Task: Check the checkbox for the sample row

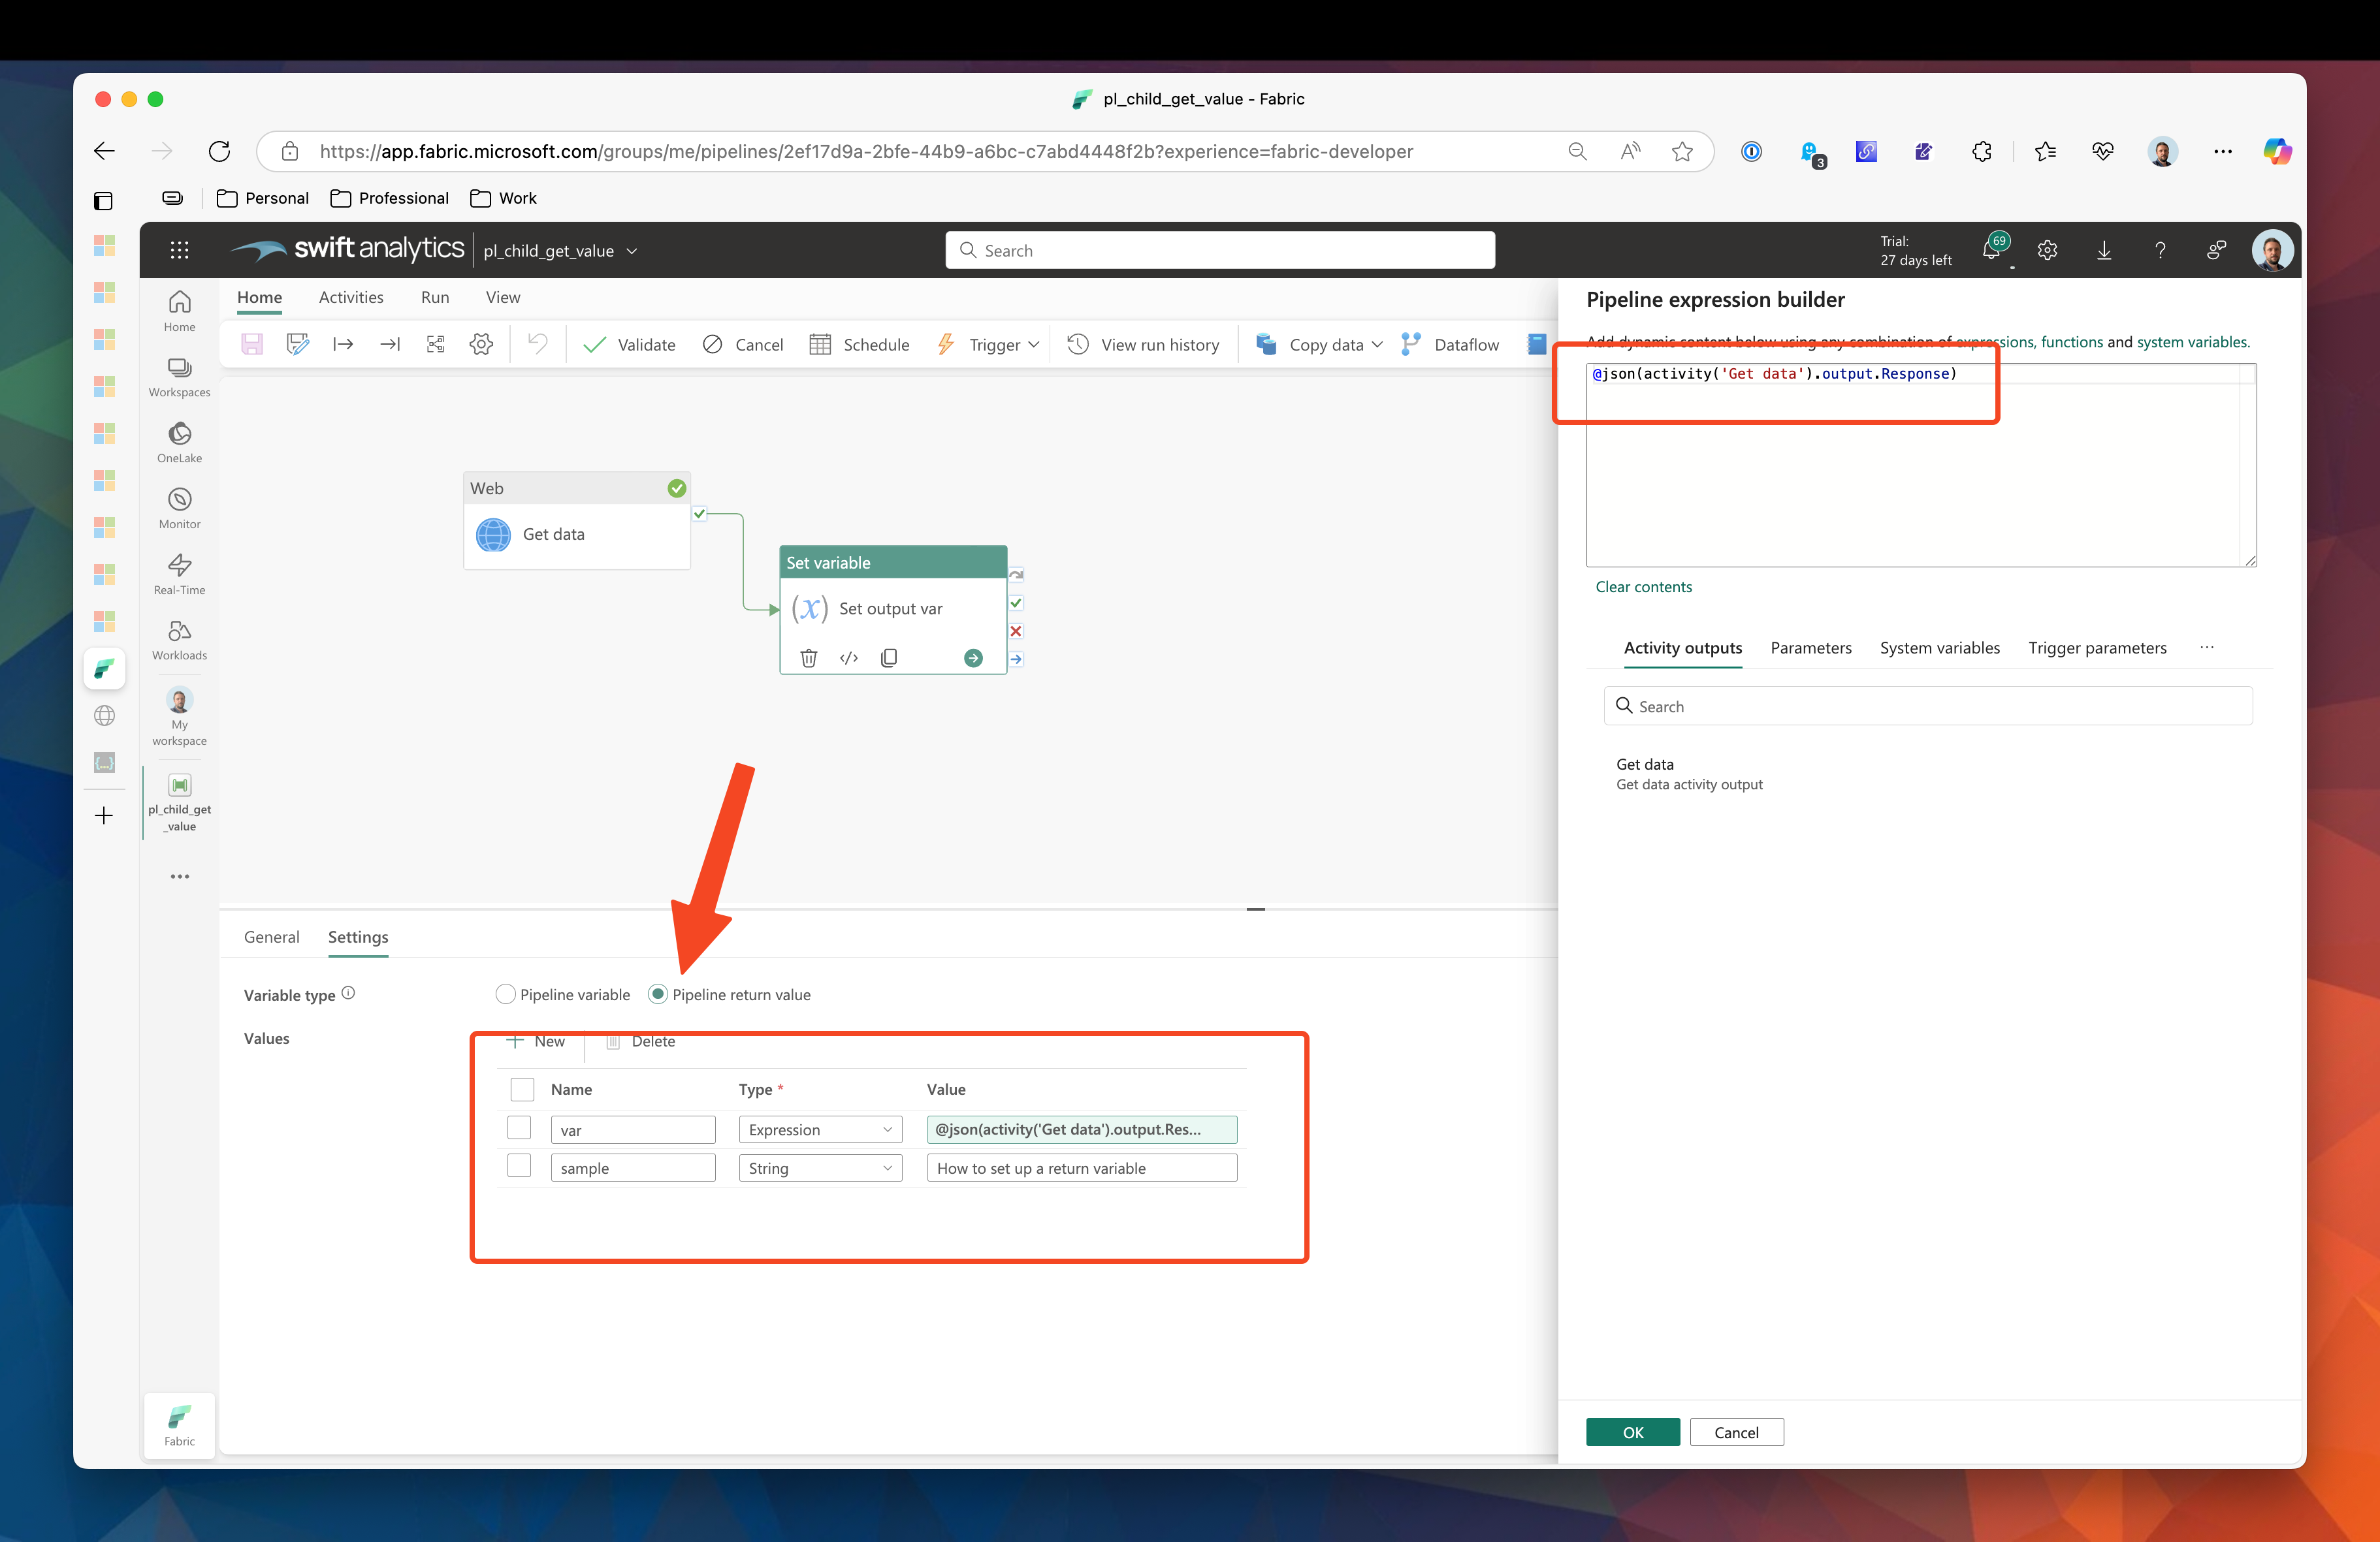Action: (519, 1166)
